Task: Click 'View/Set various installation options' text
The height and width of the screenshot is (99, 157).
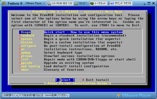Action: (79, 56)
